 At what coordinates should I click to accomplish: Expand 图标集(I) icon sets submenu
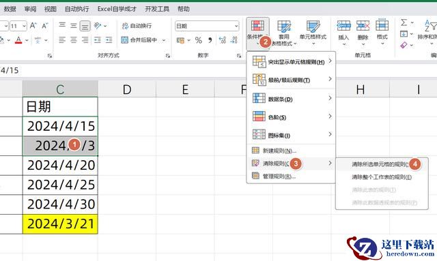pyautogui.click(x=291, y=135)
